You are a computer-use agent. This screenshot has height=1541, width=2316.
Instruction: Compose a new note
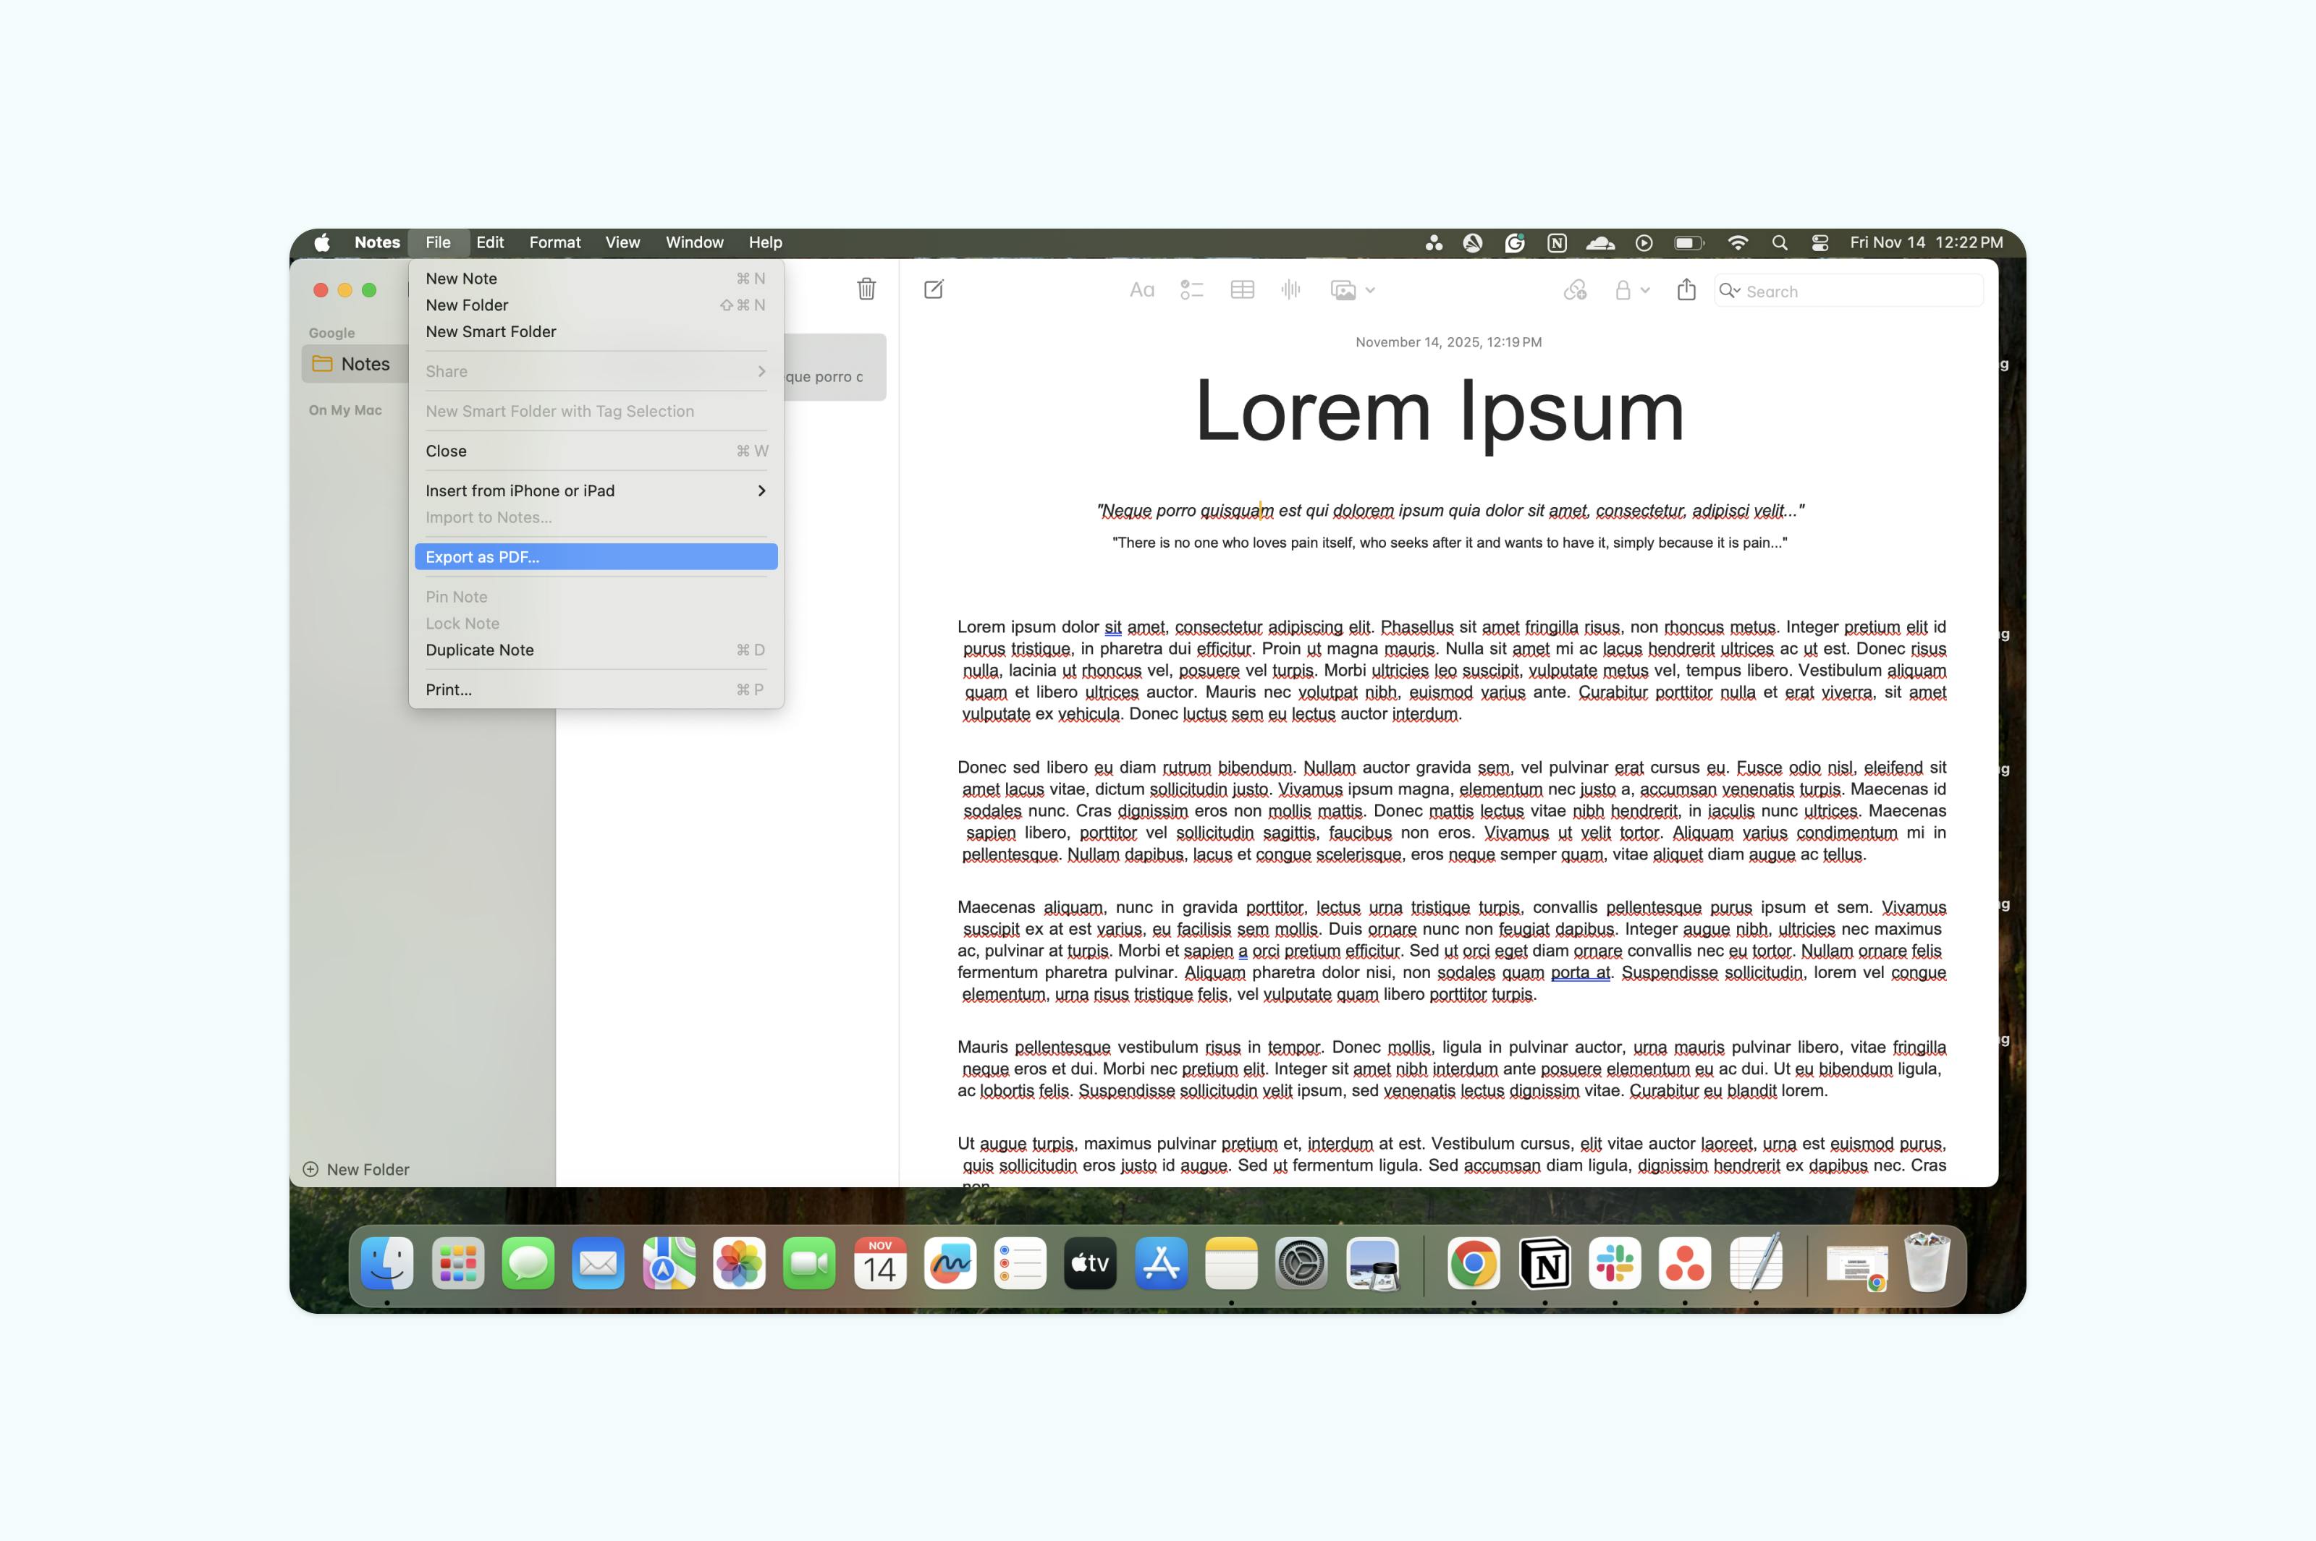(933, 289)
